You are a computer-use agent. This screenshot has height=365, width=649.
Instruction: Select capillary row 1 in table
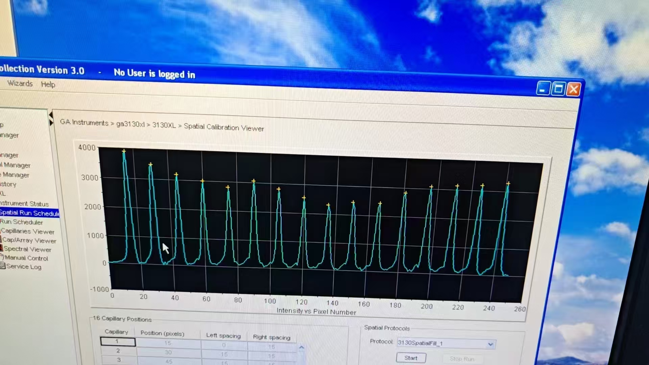tap(118, 342)
